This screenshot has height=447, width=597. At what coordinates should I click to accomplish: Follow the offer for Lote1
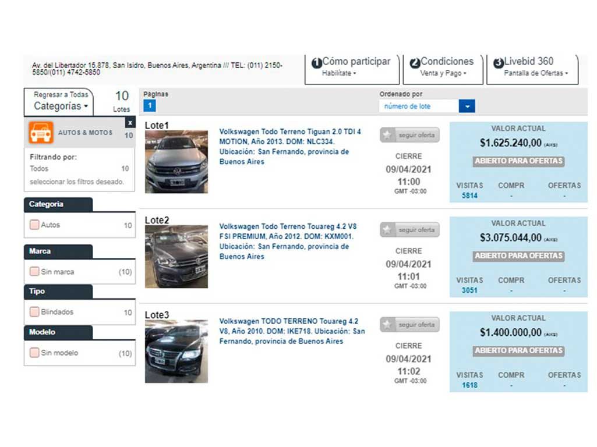[x=409, y=135]
